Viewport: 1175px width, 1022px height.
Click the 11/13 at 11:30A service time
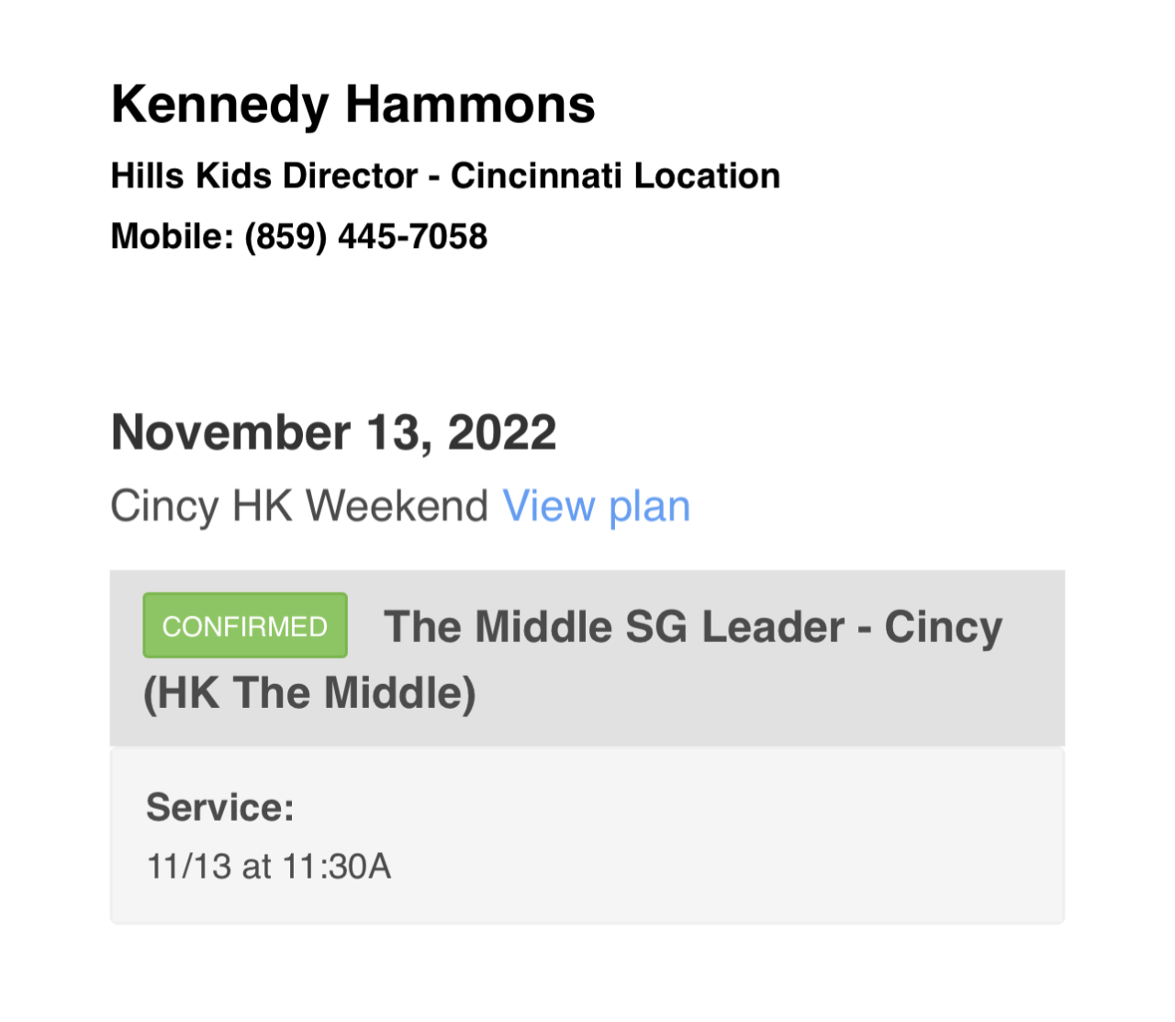click(x=269, y=866)
